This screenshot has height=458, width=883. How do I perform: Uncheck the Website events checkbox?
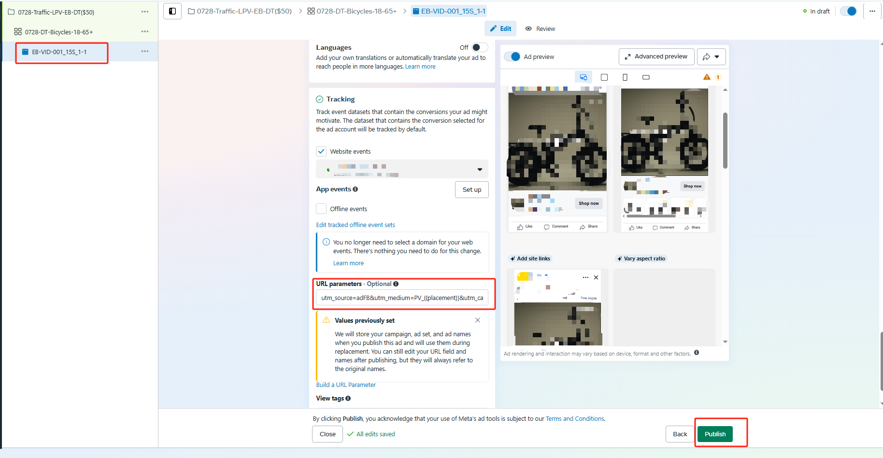321,151
